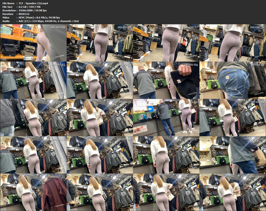Viewport: 266px width, 211px height.
Task: Click the Duration value 00:03:12
Action: point(23,14)
